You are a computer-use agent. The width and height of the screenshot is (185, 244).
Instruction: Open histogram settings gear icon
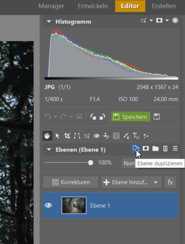tap(175, 20)
